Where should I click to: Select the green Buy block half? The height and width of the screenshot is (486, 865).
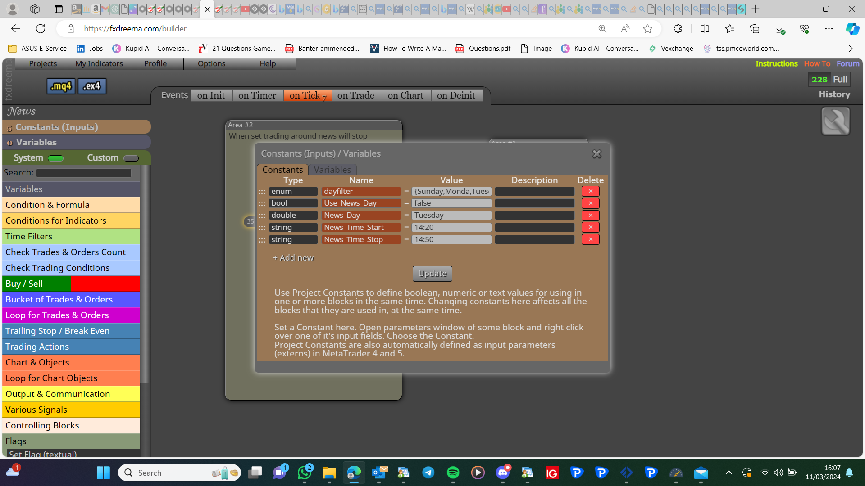click(37, 283)
